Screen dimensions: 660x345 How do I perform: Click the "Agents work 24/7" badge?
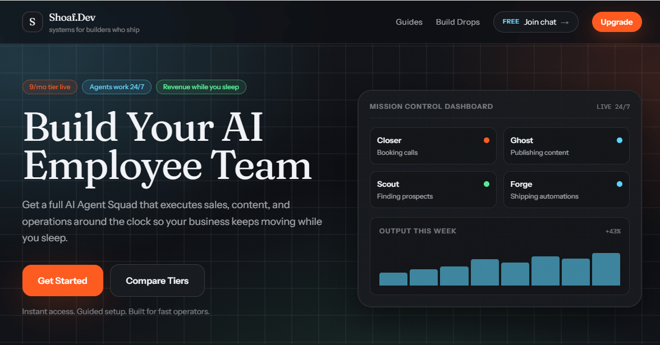pos(116,87)
